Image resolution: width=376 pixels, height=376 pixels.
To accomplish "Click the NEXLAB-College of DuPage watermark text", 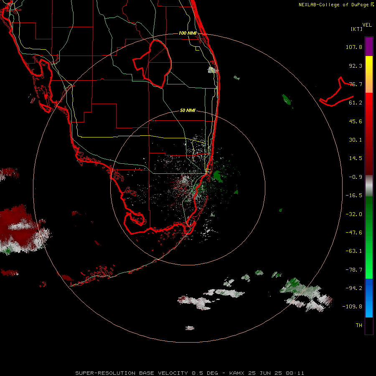I will click(336, 5).
